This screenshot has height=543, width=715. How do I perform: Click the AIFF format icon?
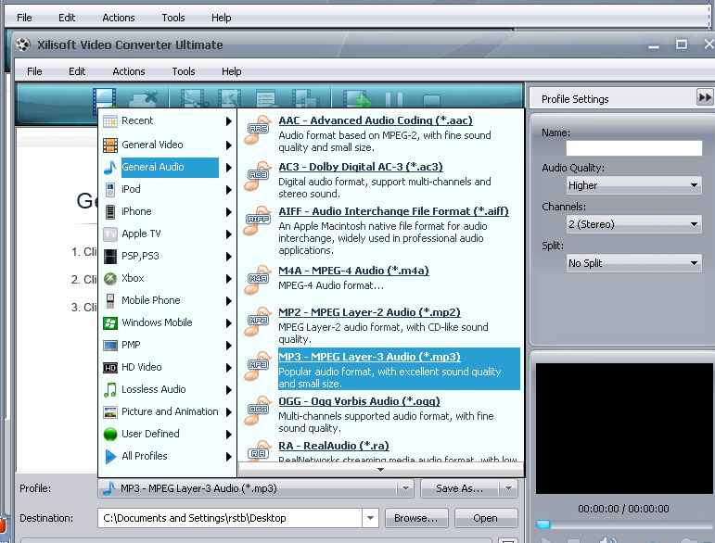click(258, 220)
